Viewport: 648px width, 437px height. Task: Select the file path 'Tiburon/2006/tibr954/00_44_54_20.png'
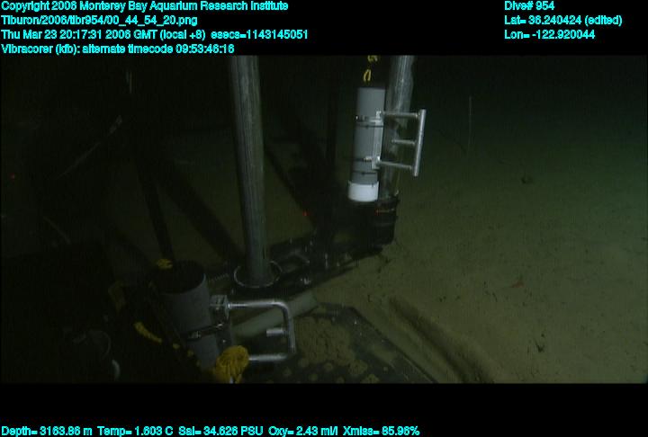99,21
